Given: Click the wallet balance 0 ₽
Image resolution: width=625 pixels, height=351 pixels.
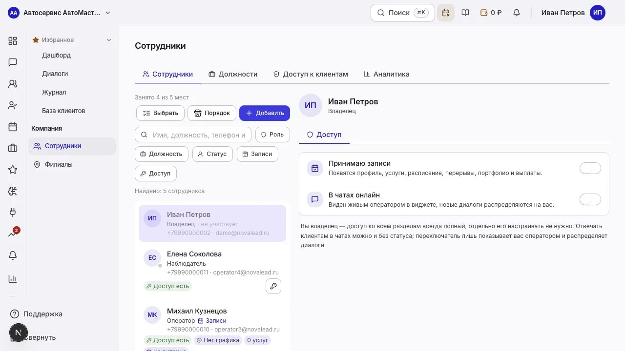Looking at the screenshot, I should click(491, 13).
